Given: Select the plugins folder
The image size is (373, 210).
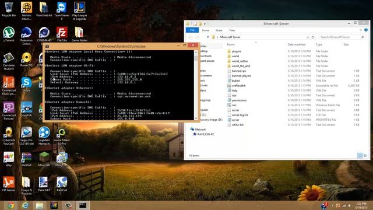Looking at the screenshot, I should click(x=236, y=51).
